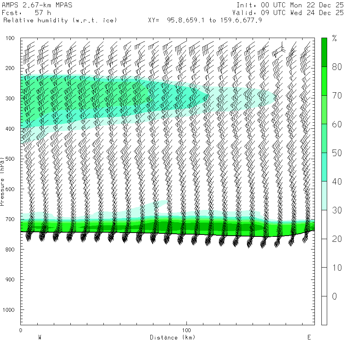The width and height of the screenshot is (346, 346).
Task: Click the mint green 50-60% colorbar swatch
Action: (324, 138)
